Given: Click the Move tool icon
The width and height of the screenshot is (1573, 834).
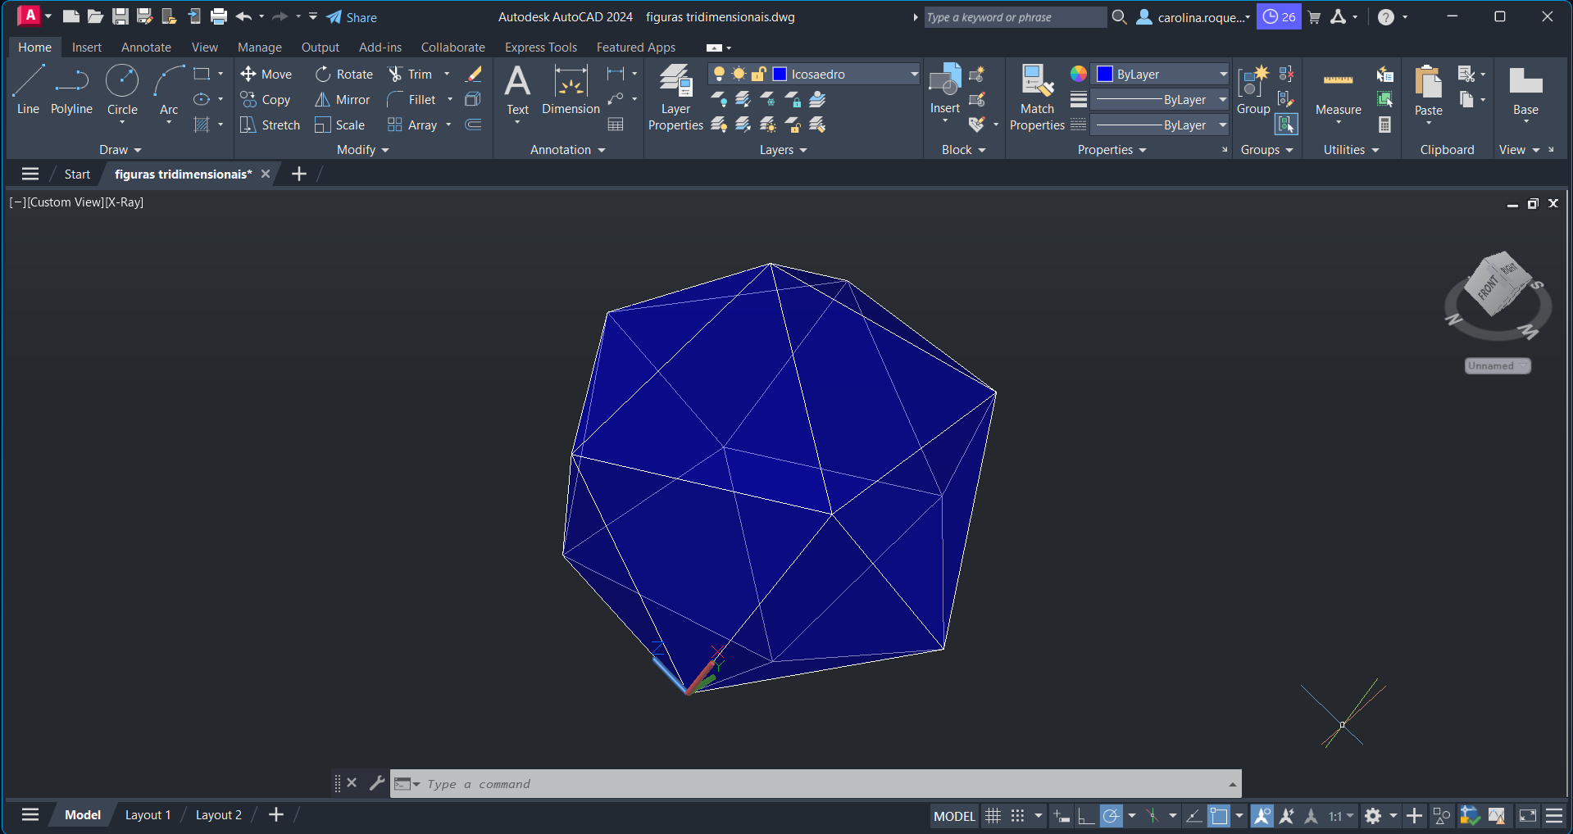Looking at the screenshot, I should [x=248, y=74].
